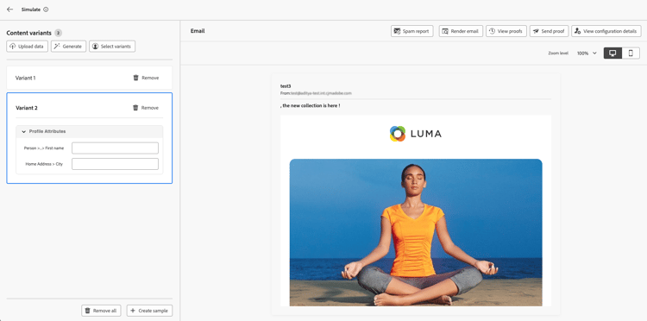The height and width of the screenshot is (321, 647).
Task: Click the trash icon beside Variant 1 Remove
Action: [135, 78]
